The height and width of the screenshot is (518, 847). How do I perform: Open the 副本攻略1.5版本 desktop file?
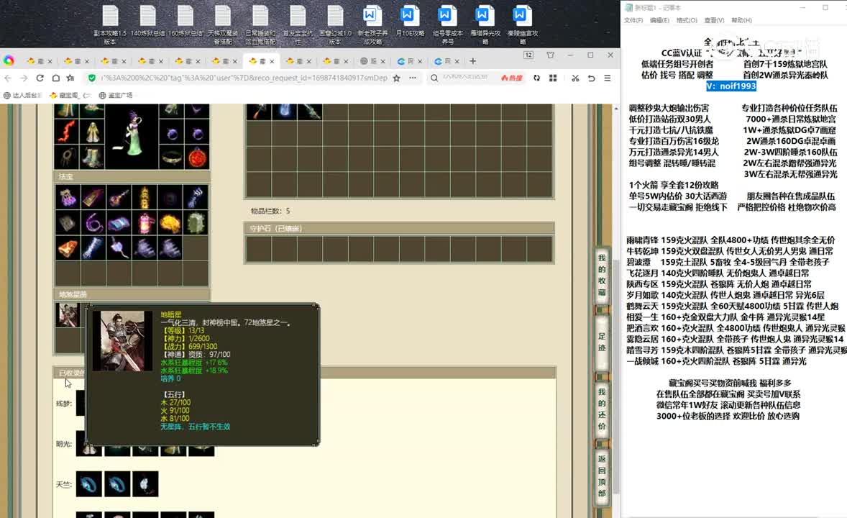(x=110, y=25)
